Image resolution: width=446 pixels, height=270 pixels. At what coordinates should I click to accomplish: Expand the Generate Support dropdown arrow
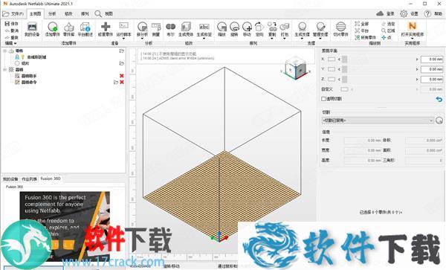(302, 39)
